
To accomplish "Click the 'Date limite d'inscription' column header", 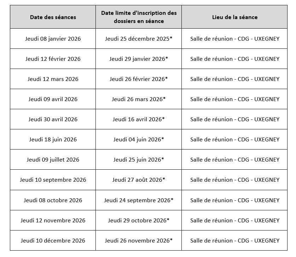I will point(139,17).
